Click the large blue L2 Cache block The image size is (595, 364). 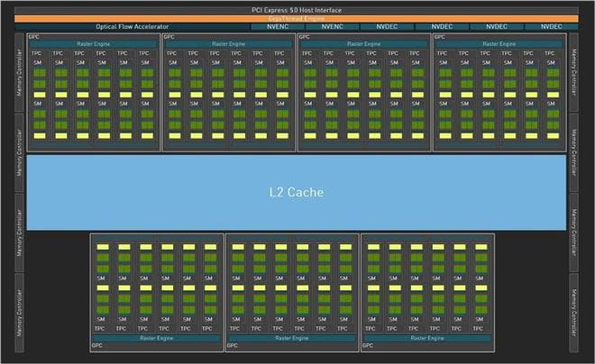click(297, 192)
